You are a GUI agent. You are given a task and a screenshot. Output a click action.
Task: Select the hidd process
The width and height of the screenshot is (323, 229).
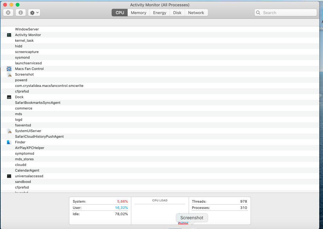pyautogui.click(x=19, y=46)
